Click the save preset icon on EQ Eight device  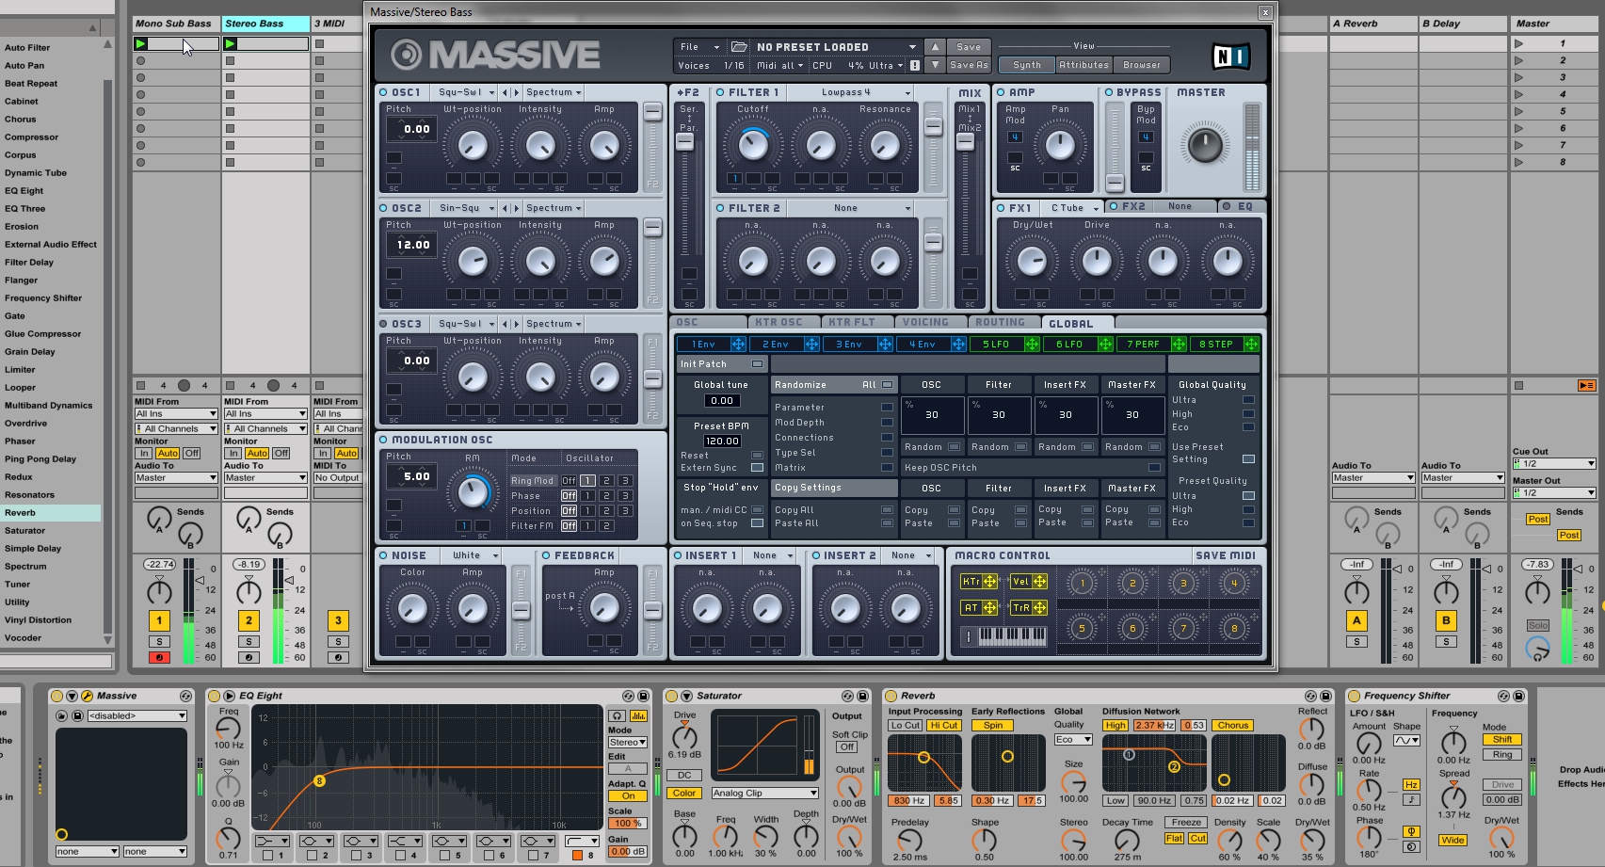(644, 696)
